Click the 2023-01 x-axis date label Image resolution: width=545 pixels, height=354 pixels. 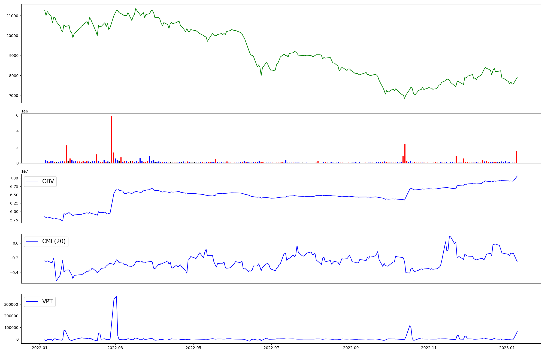pos(507,348)
